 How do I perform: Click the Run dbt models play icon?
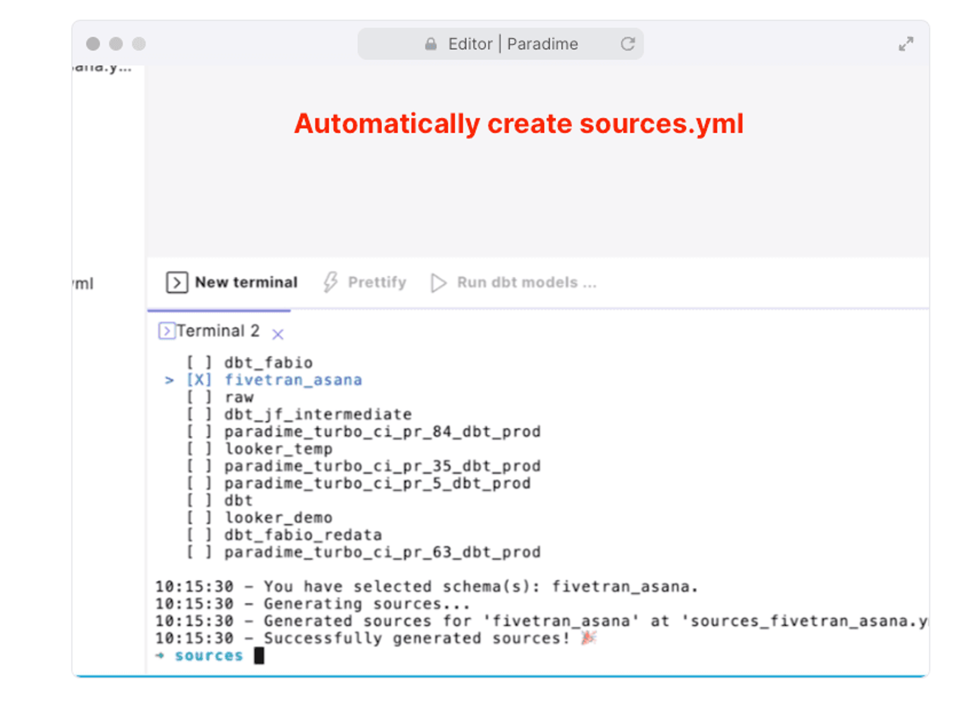(x=438, y=283)
